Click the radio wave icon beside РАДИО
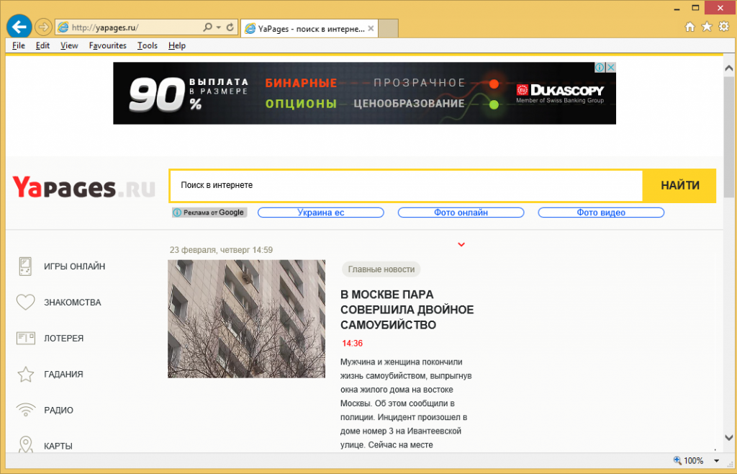The width and height of the screenshot is (737, 474). tap(26, 411)
